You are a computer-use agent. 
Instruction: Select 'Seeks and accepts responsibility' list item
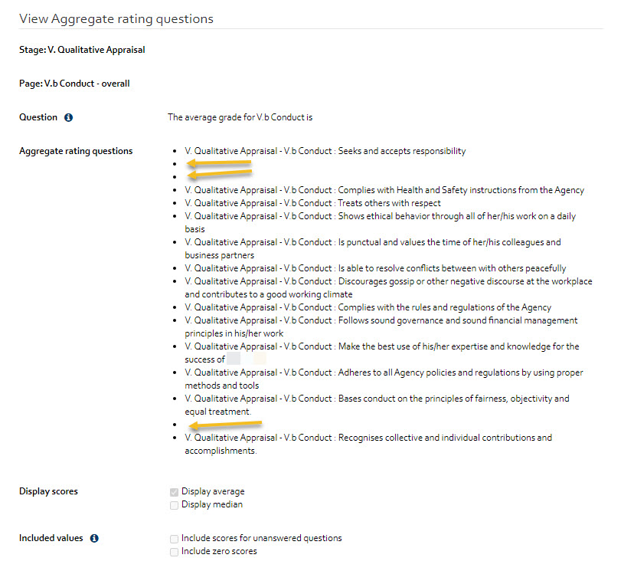(x=325, y=151)
